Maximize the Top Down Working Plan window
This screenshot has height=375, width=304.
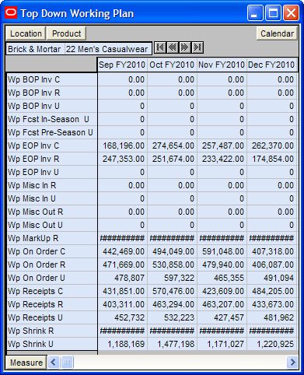(273, 12)
